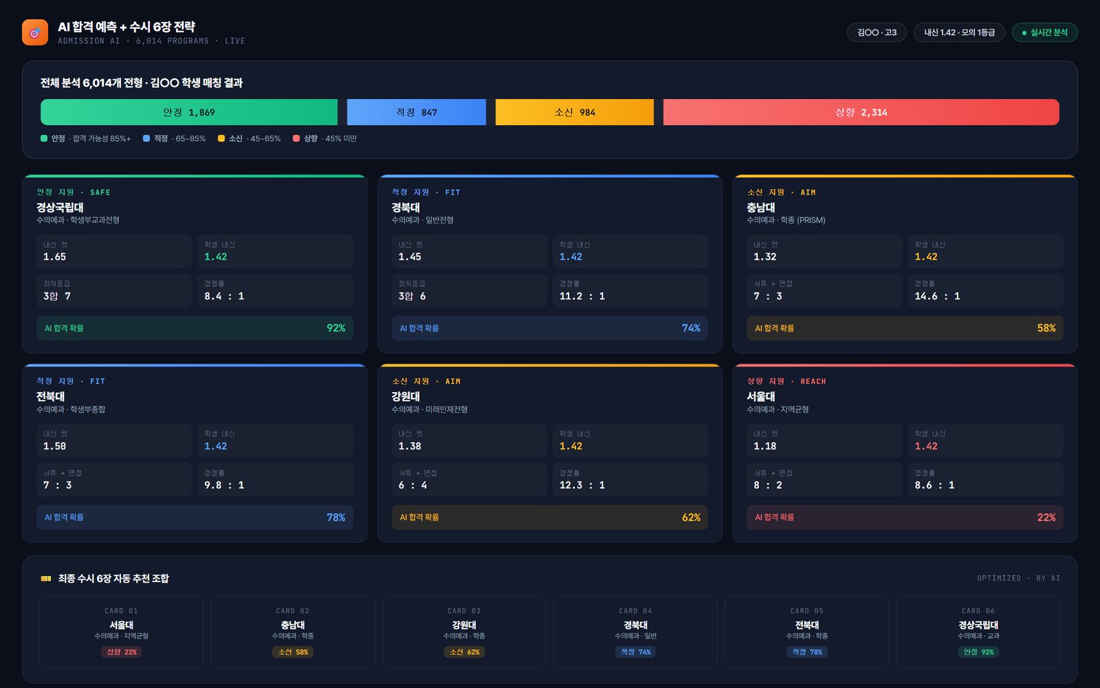Click the 소신 62% badge in CARD 03
The height and width of the screenshot is (688, 1100).
(464, 652)
